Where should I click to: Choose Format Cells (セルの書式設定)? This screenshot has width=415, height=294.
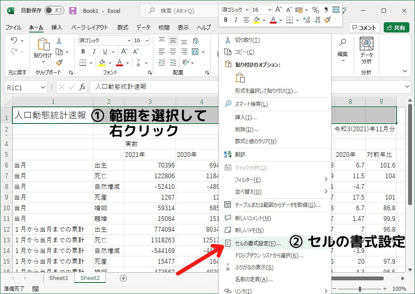pos(275,243)
